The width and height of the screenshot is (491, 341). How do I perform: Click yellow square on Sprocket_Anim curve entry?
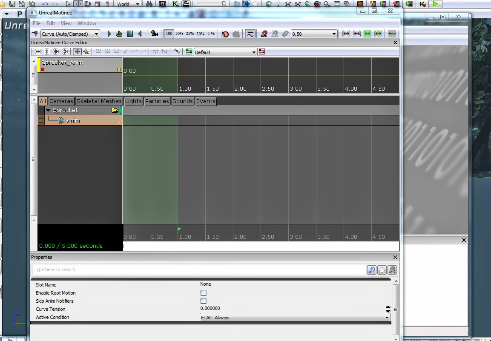point(119,69)
